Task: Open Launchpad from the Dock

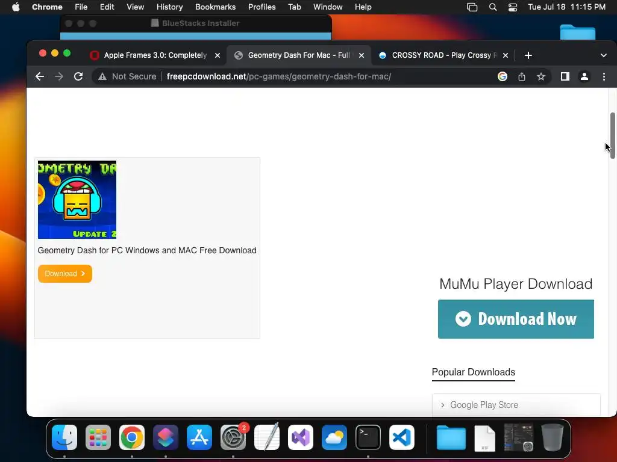Action: (x=98, y=437)
